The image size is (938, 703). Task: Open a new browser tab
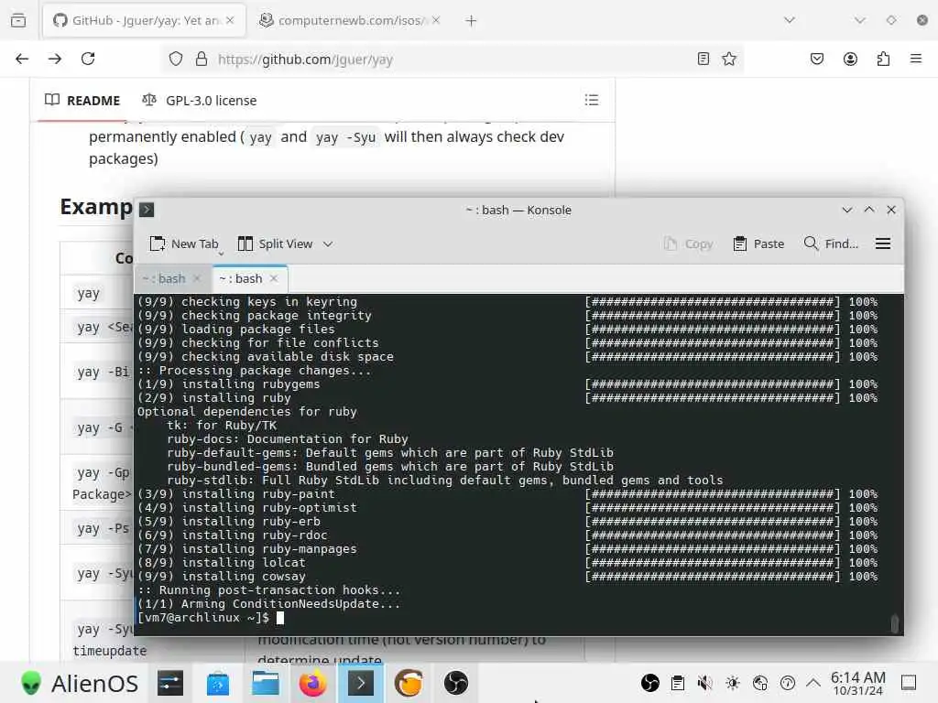click(x=471, y=21)
